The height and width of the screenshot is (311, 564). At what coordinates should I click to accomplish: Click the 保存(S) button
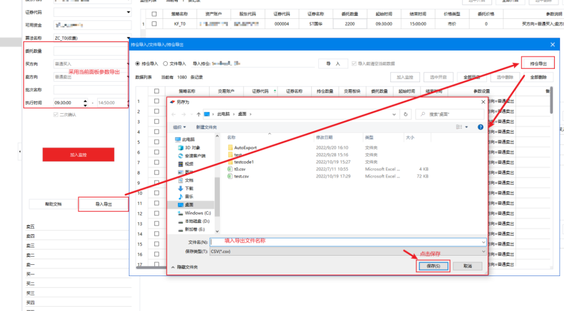tap(433, 266)
